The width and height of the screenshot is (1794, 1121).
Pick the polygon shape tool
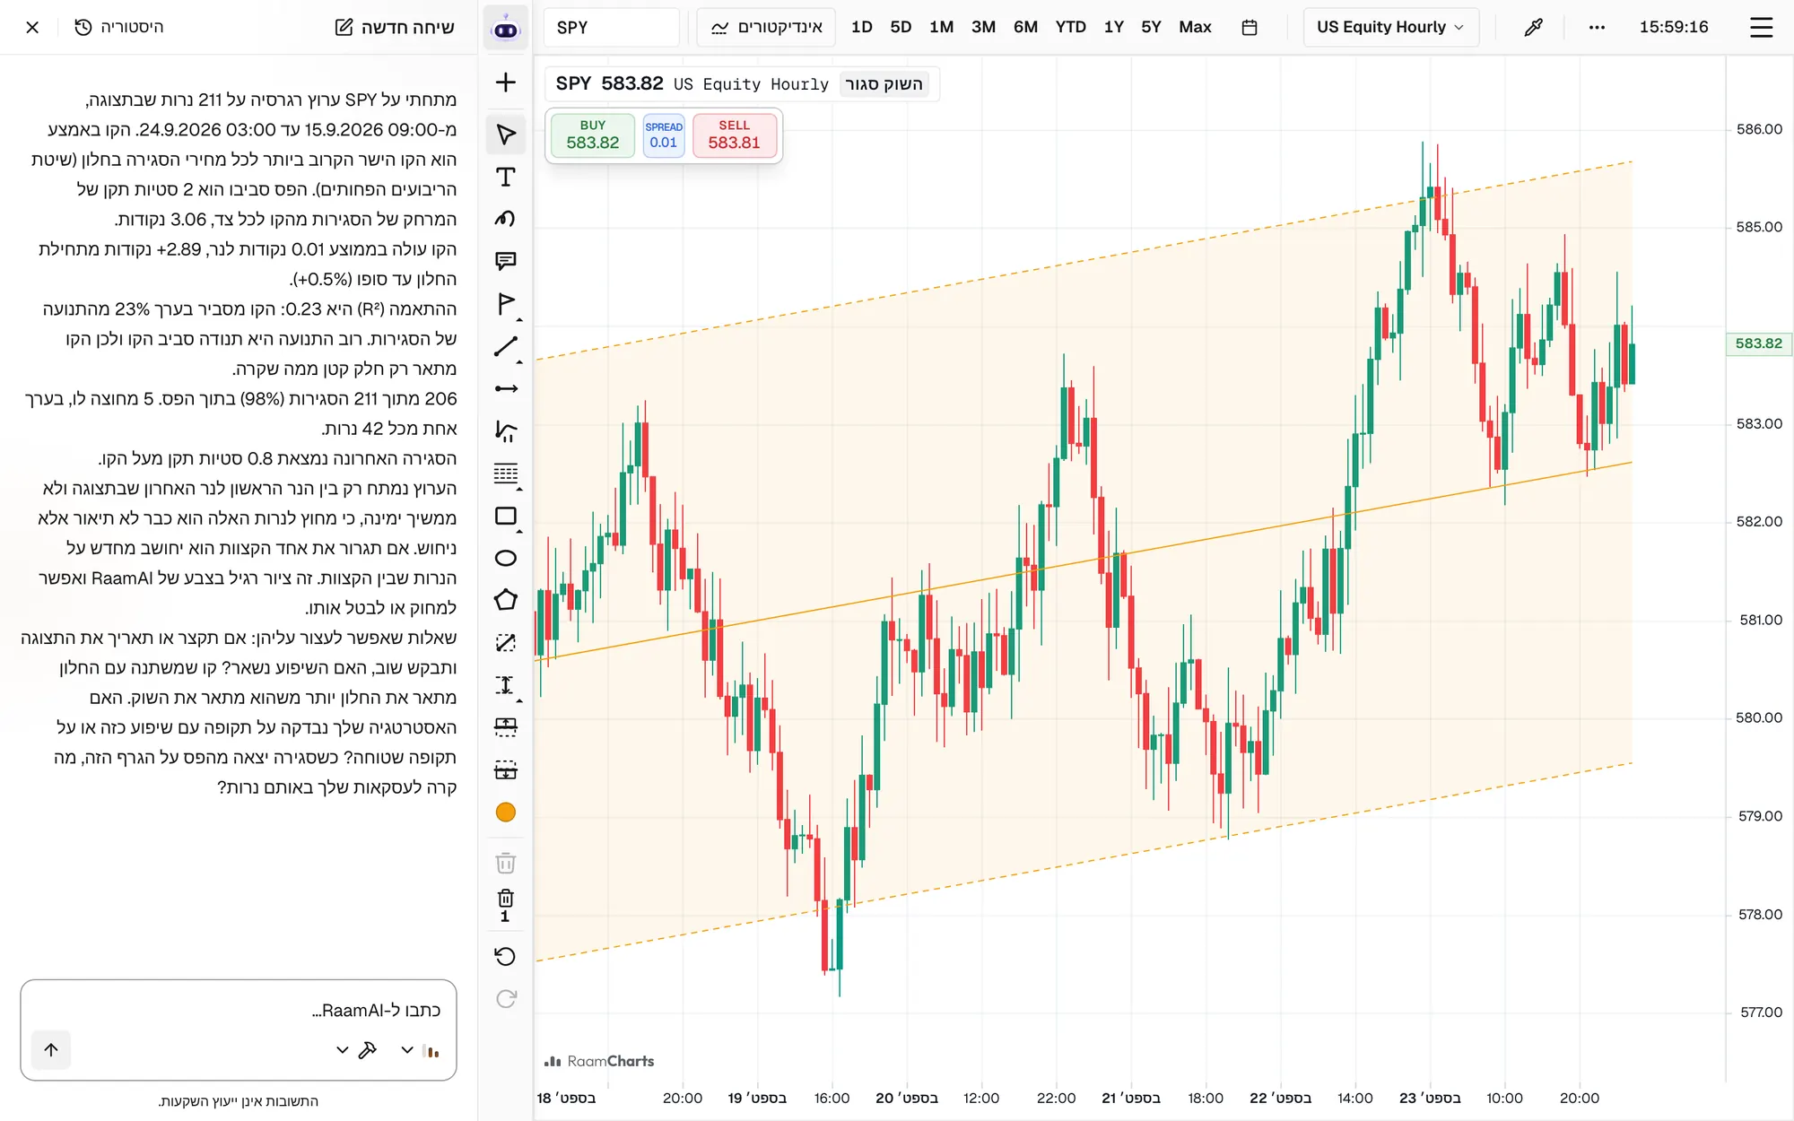pyautogui.click(x=506, y=600)
